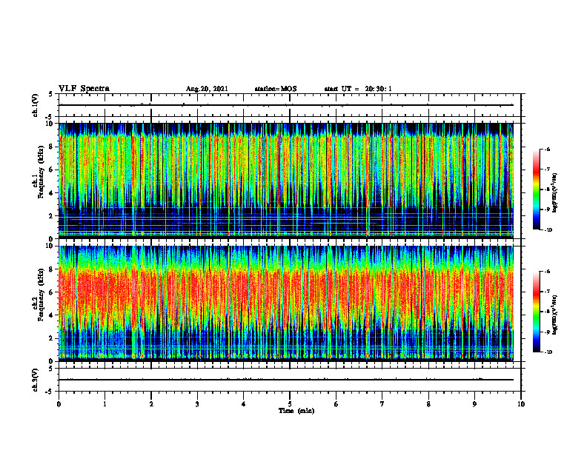Click the "VLF Spectra" plot title
587x453 pixels.
(84, 89)
